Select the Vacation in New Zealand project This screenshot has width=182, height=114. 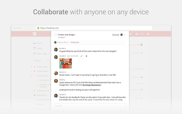coord(45,86)
